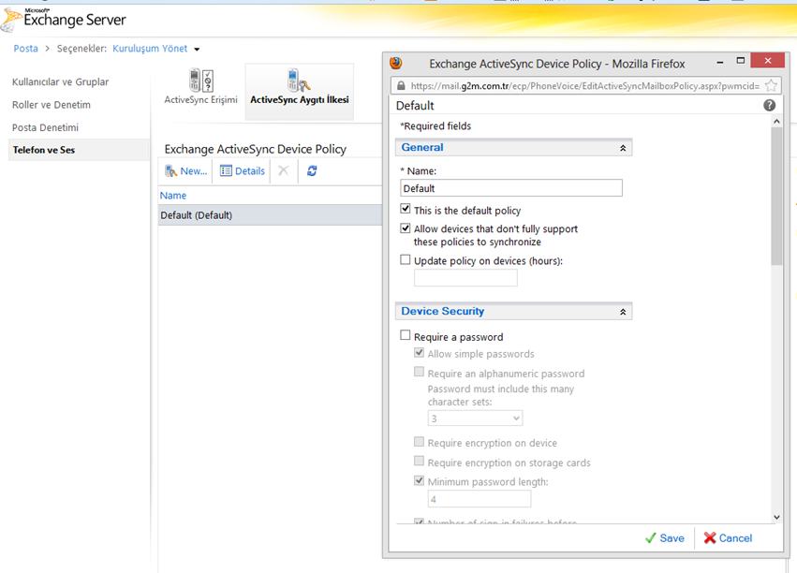797x573 pixels.
Task: Select Kullanıcılar ve Gruplar in sidebar
Action: pos(61,81)
